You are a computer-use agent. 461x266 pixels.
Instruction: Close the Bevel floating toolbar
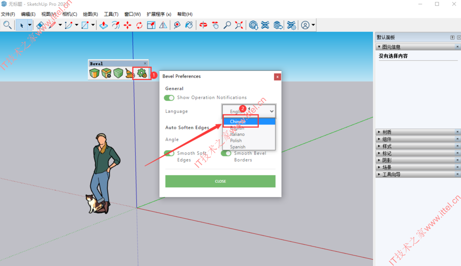click(145, 64)
